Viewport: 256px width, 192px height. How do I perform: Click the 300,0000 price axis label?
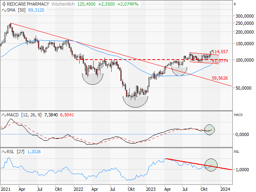[x=244, y=16]
